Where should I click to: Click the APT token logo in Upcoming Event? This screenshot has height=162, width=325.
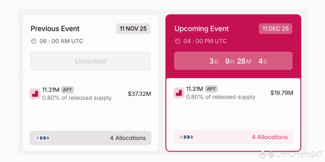coord(179,93)
